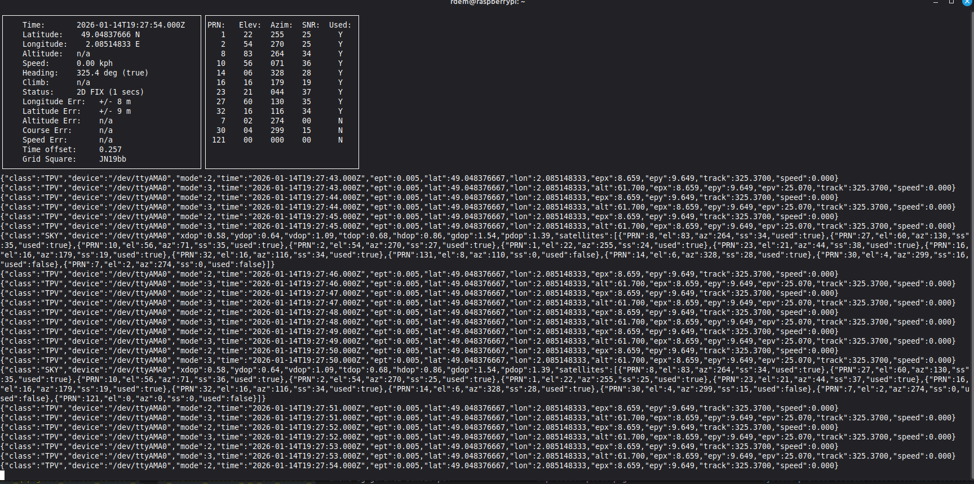This screenshot has width=974, height=484.
Task: Maximize the terminal window
Action: (x=951, y=2)
